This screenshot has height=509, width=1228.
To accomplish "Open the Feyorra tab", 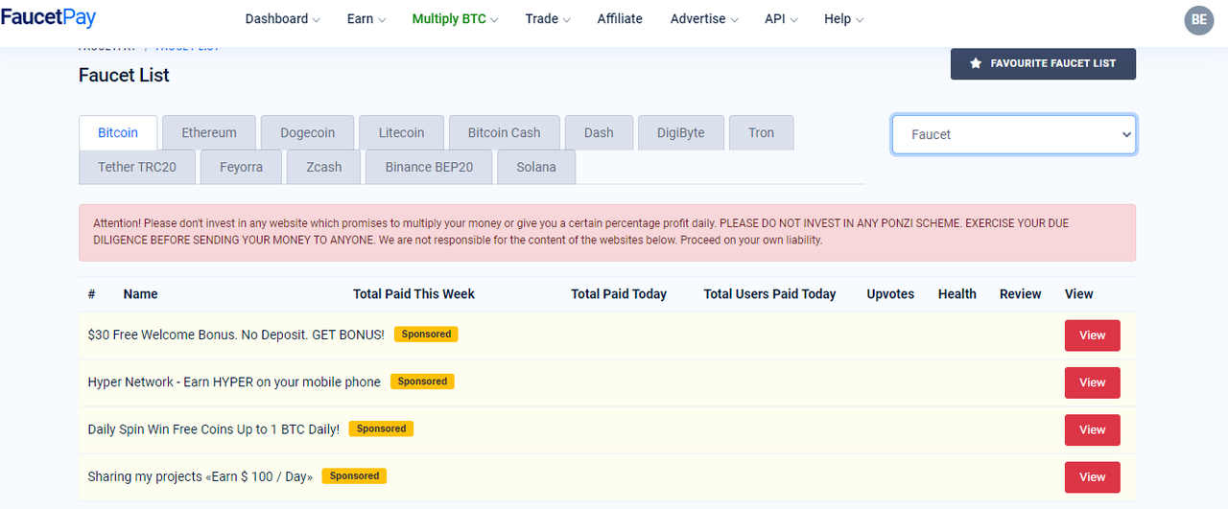I will tap(241, 167).
